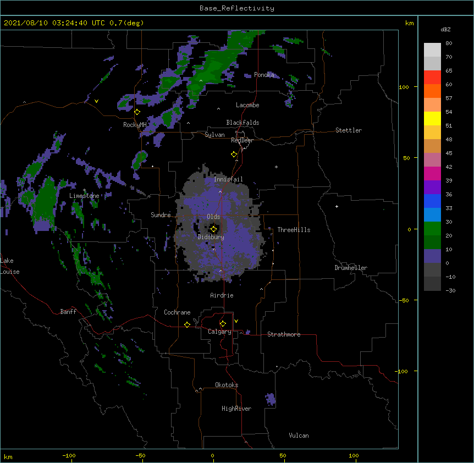The image size is (474, 463).
Task: Pick the blue 33-36 dBZ legend swatch
Action: click(432, 201)
